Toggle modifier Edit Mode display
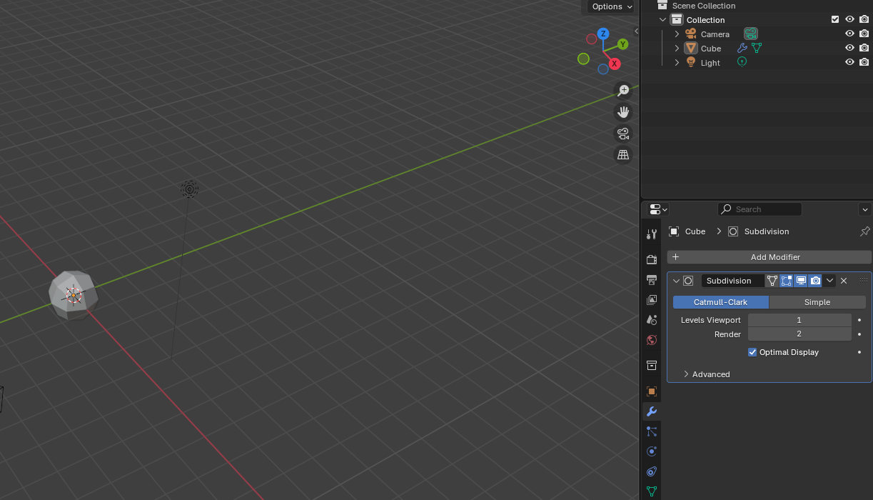 pos(787,281)
